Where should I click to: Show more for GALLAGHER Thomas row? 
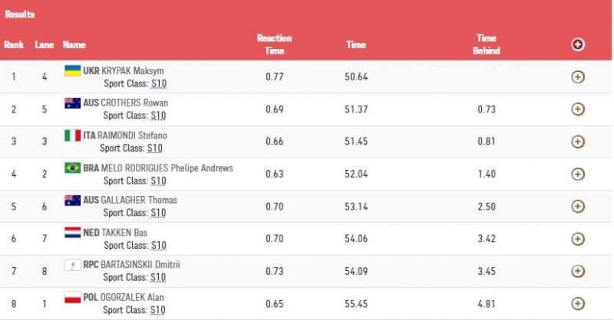(x=578, y=206)
